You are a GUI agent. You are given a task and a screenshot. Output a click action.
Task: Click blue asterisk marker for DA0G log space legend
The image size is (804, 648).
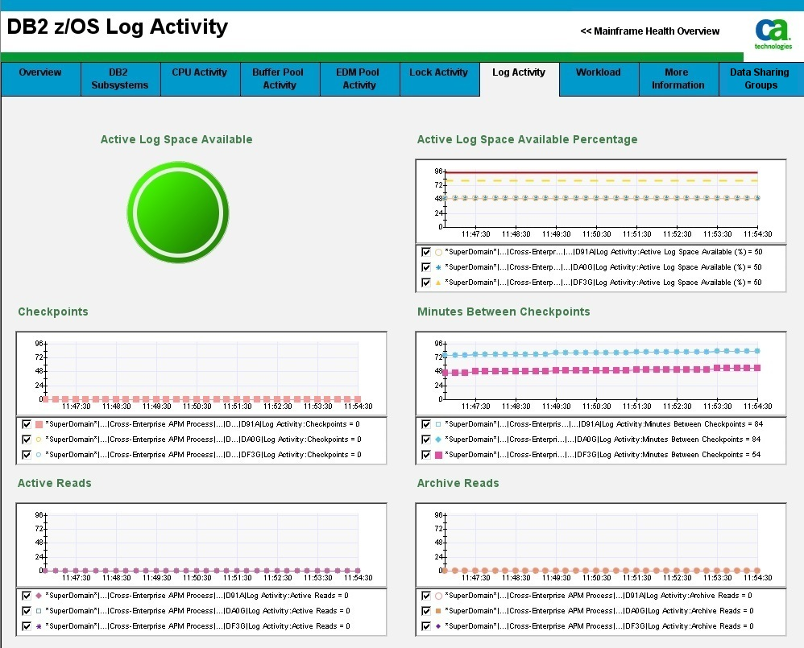click(438, 267)
